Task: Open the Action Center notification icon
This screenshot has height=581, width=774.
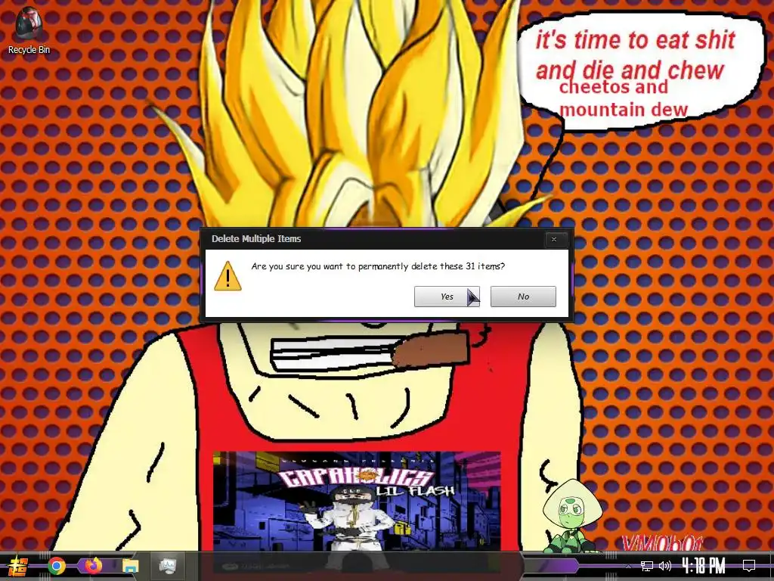Action: point(749,566)
